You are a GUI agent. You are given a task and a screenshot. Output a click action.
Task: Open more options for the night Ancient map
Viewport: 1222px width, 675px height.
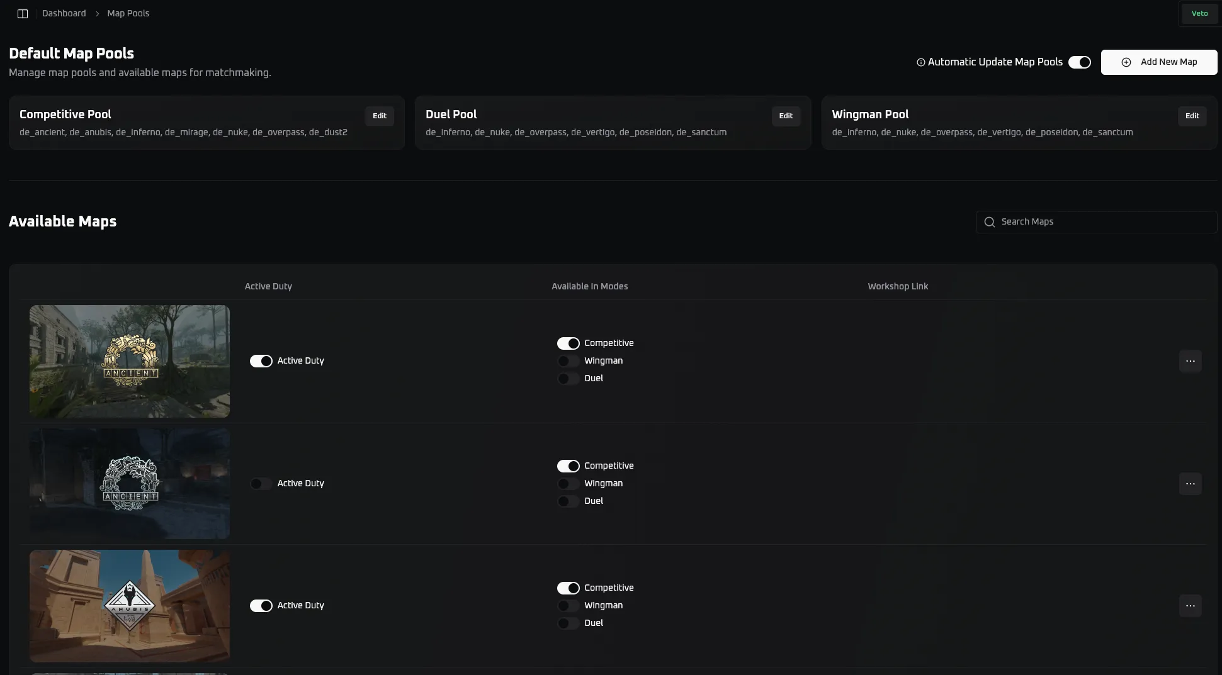(x=1190, y=484)
